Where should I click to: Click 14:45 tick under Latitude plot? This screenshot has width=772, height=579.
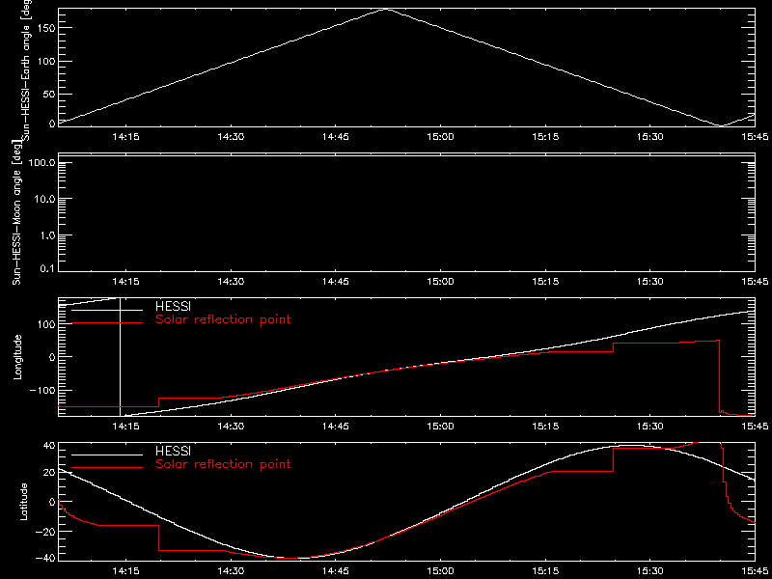click(336, 571)
